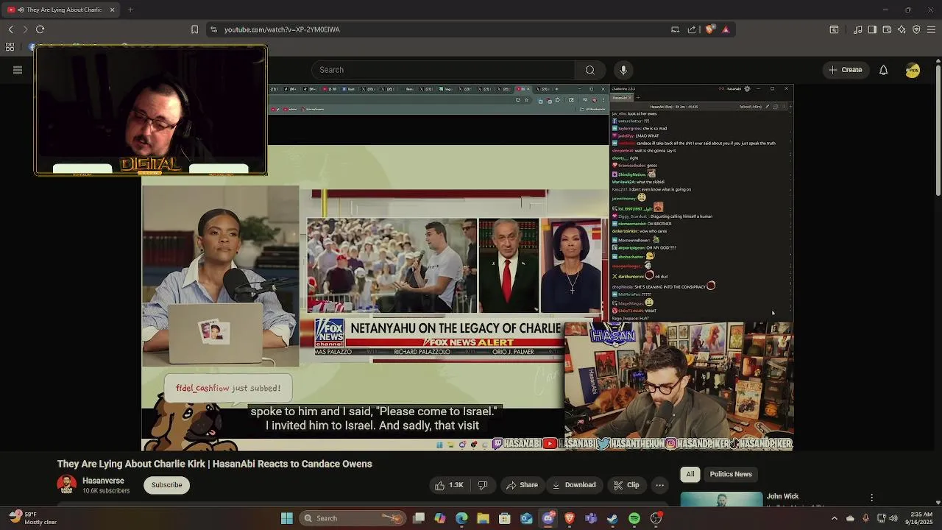Go back with the browser back arrow
Viewport: 942px width, 530px height.
[x=11, y=29]
